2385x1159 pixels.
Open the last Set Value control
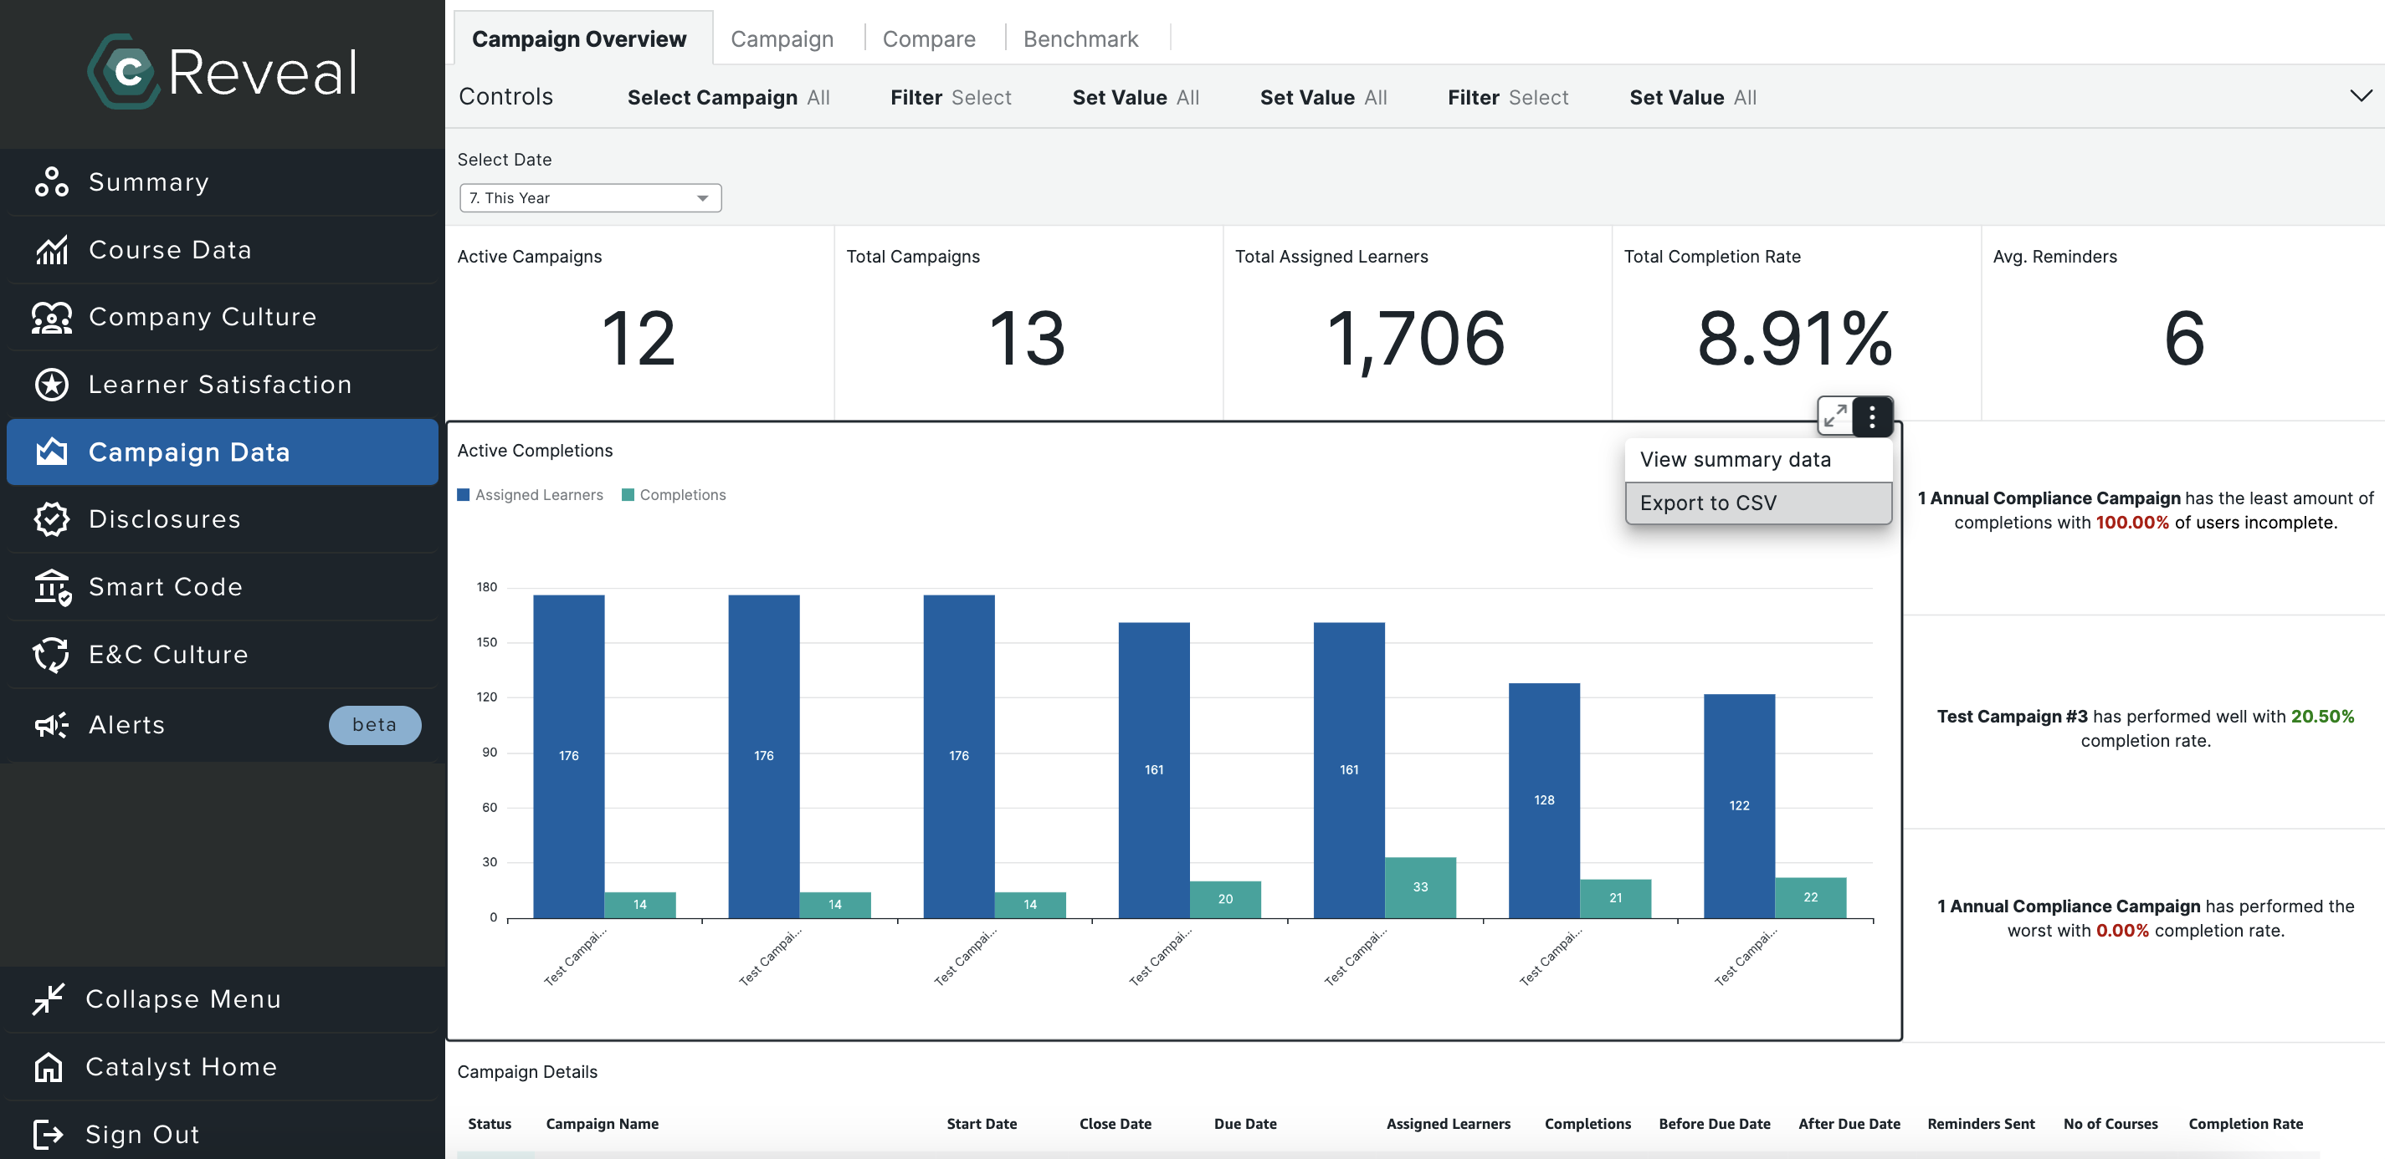point(1692,97)
